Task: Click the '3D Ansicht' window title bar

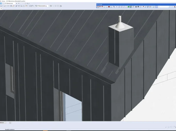Action: point(136,4)
